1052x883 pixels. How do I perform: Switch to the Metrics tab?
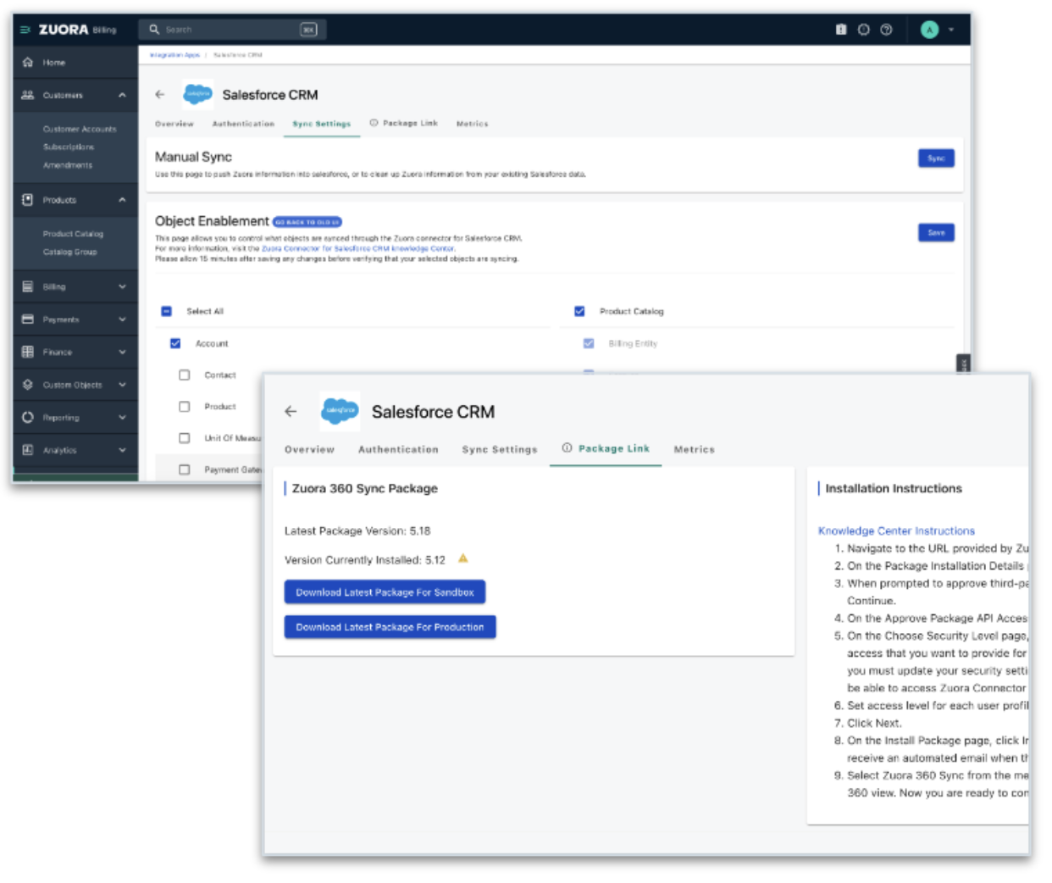695,449
